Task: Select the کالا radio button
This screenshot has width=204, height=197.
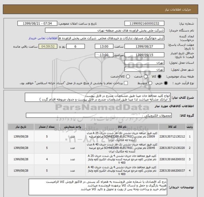Action: coord(159,76)
